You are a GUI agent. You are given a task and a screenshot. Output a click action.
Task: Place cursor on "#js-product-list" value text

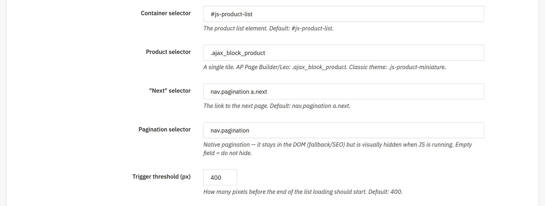(x=231, y=14)
